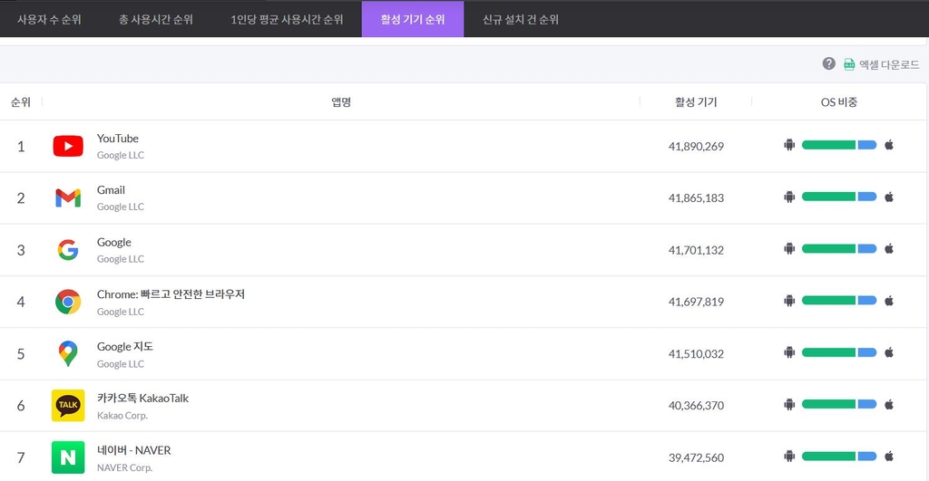This screenshot has width=929, height=481.
Task: Click the Excel file download icon
Action: (x=849, y=64)
